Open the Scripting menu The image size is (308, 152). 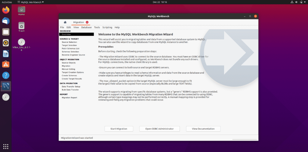107,27
